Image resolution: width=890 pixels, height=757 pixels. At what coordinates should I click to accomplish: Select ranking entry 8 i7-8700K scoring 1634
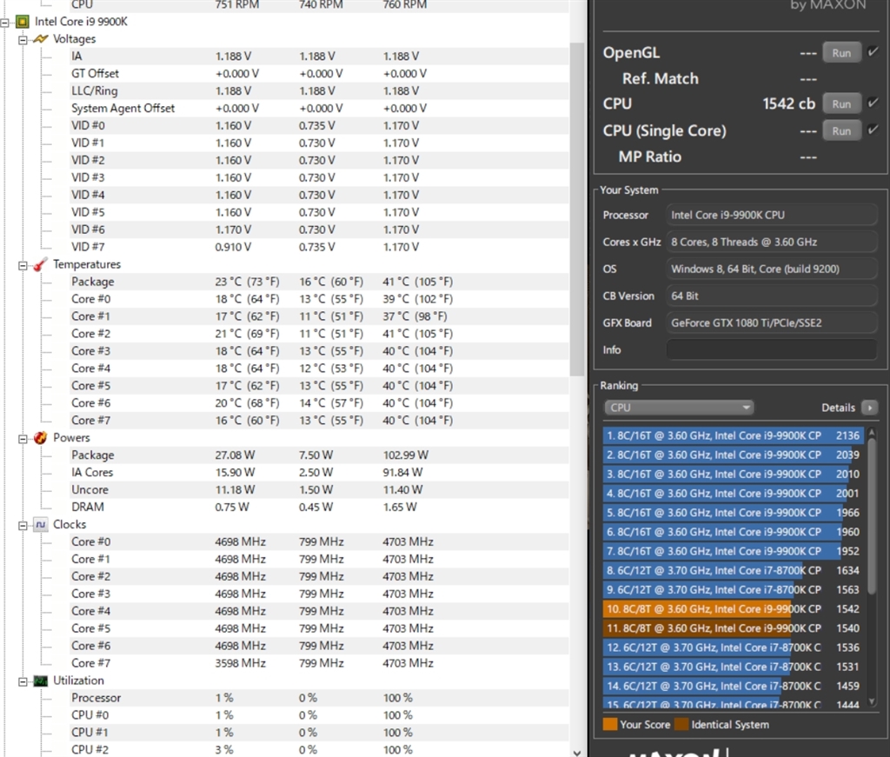point(734,571)
